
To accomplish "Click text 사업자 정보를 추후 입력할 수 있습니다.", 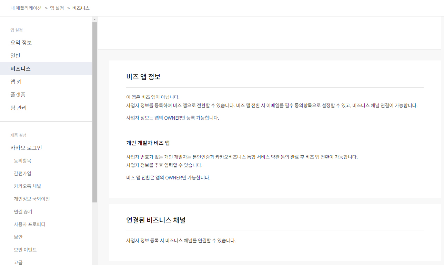I will point(164,165).
